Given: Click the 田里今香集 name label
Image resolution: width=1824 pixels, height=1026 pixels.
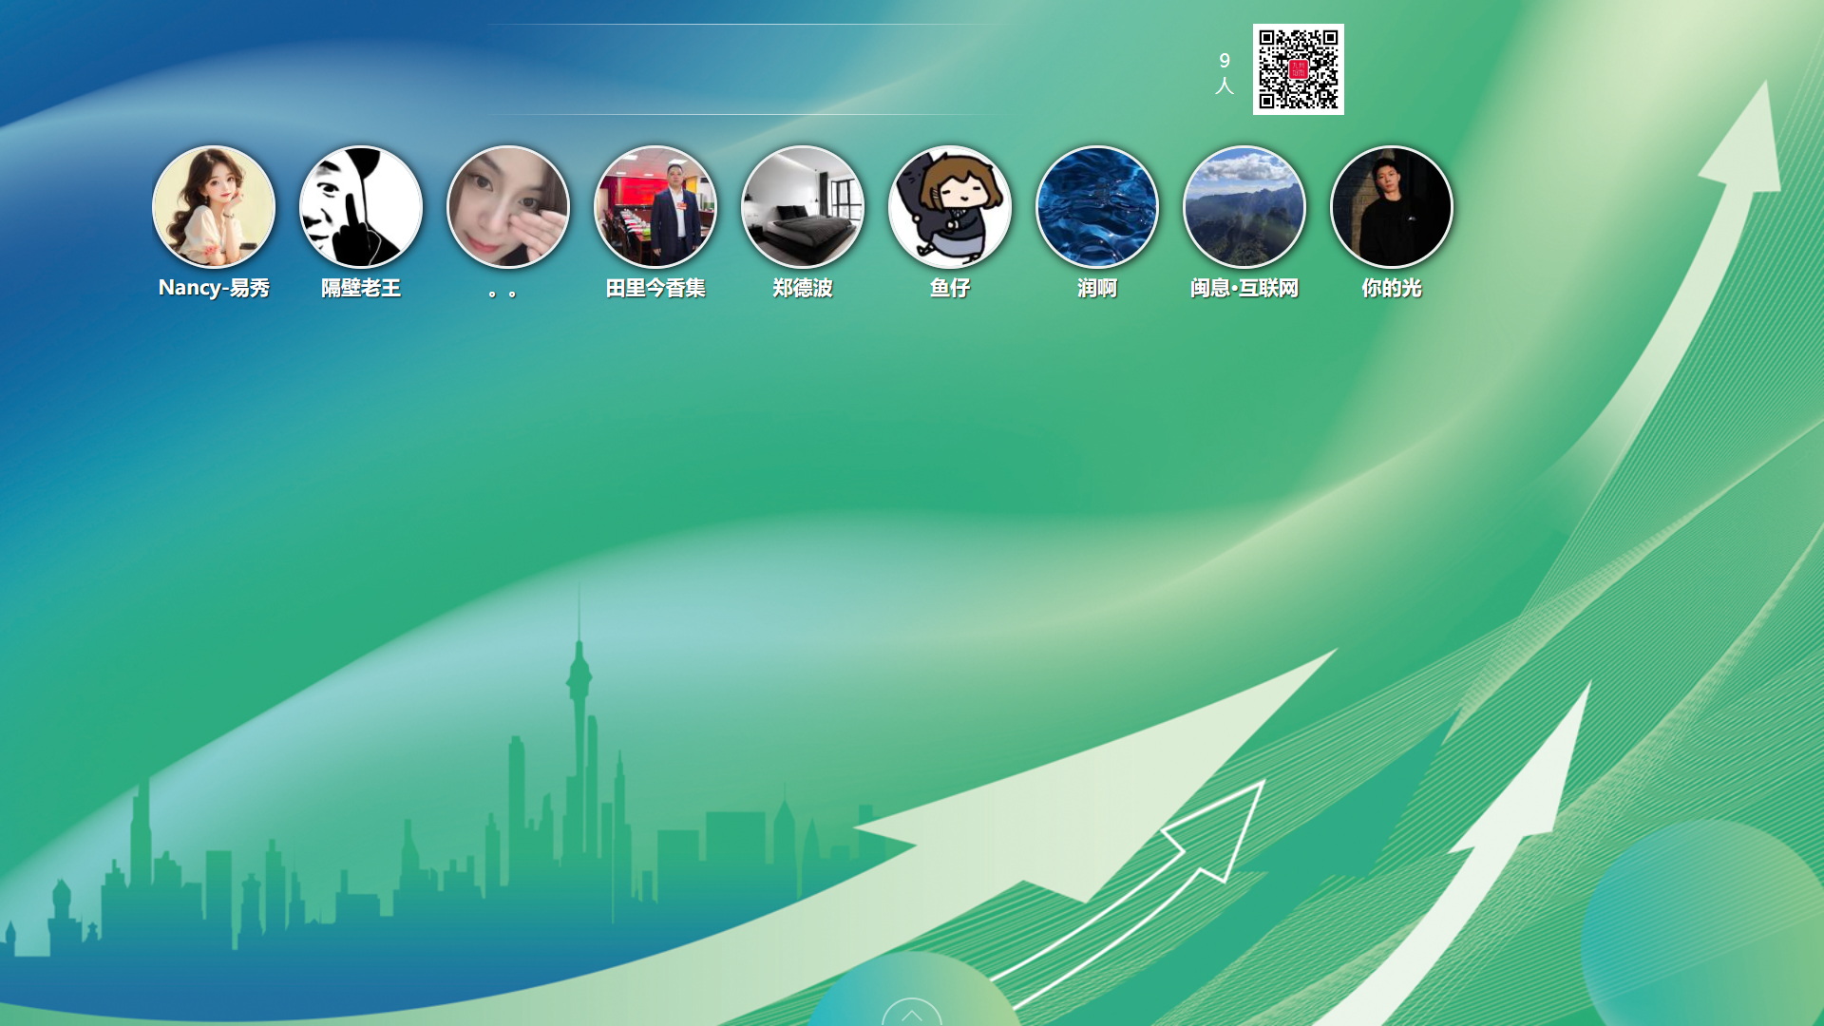Looking at the screenshot, I should (x=655, y=288).
